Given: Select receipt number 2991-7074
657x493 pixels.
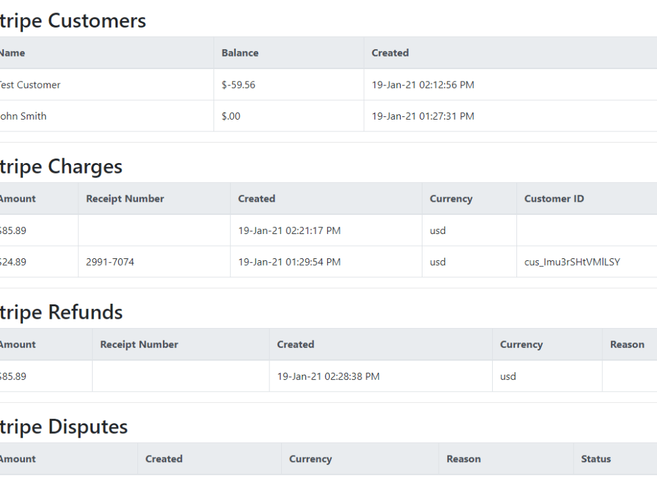Looking at the screenshot, I should [110, 262].
